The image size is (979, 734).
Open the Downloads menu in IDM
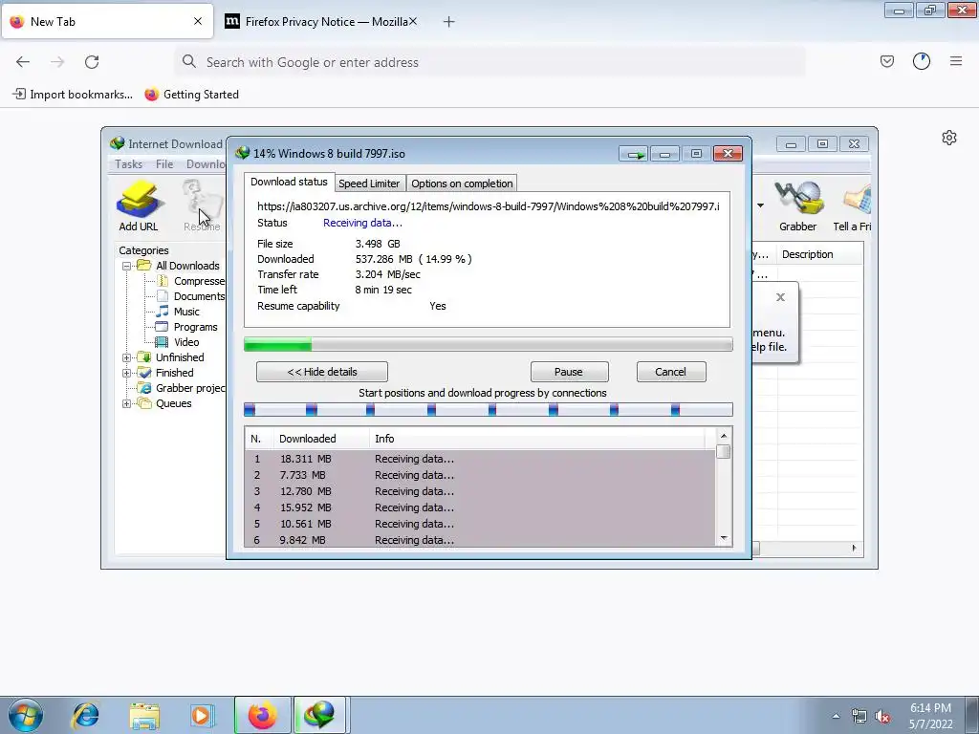point(206,164)
